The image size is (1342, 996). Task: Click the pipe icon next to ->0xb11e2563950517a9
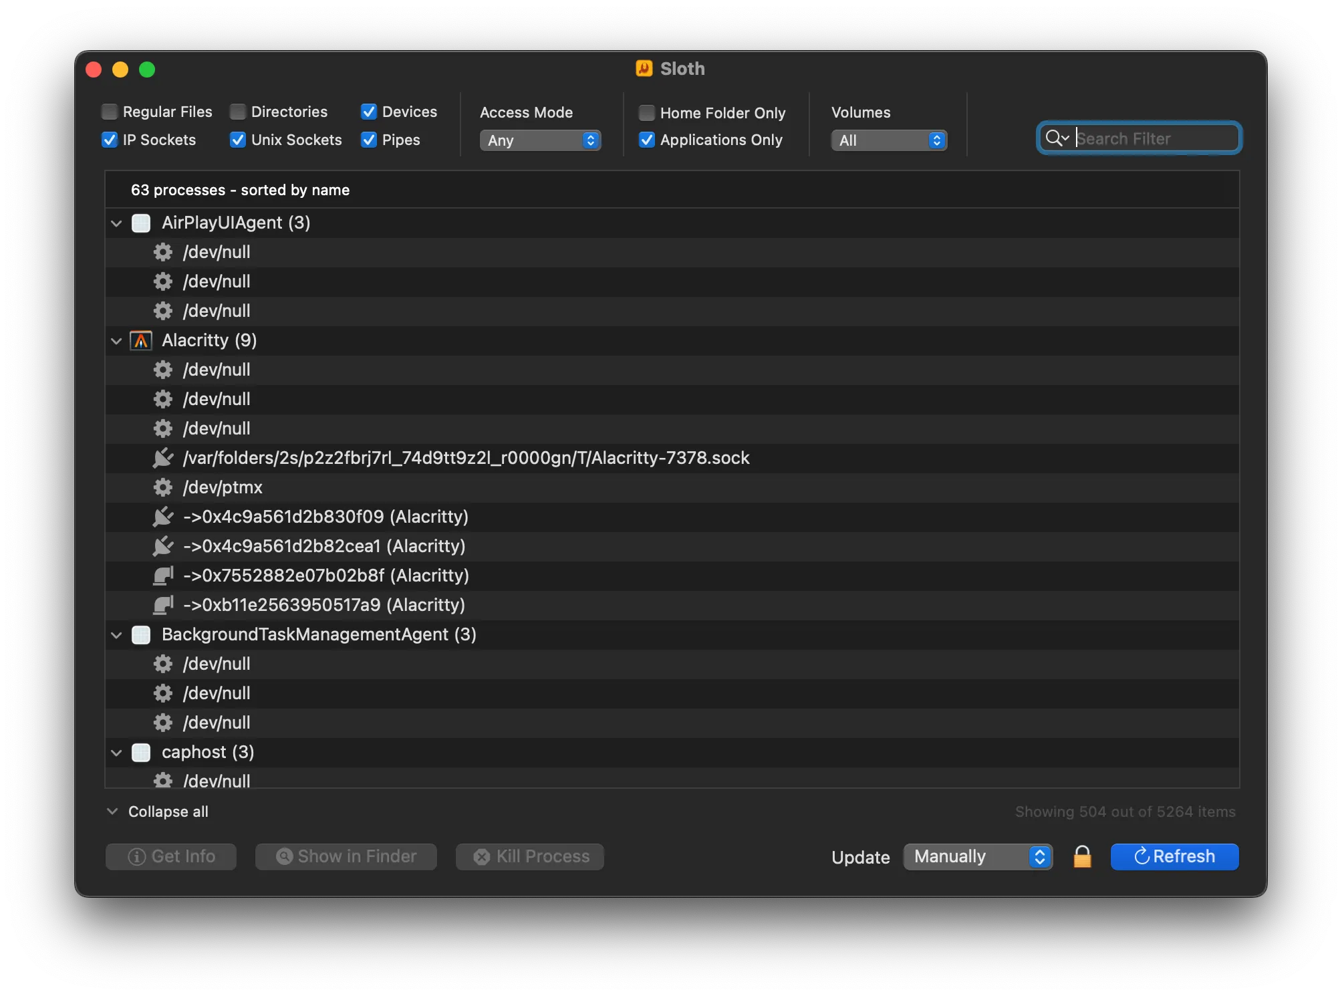coord(162,605)
